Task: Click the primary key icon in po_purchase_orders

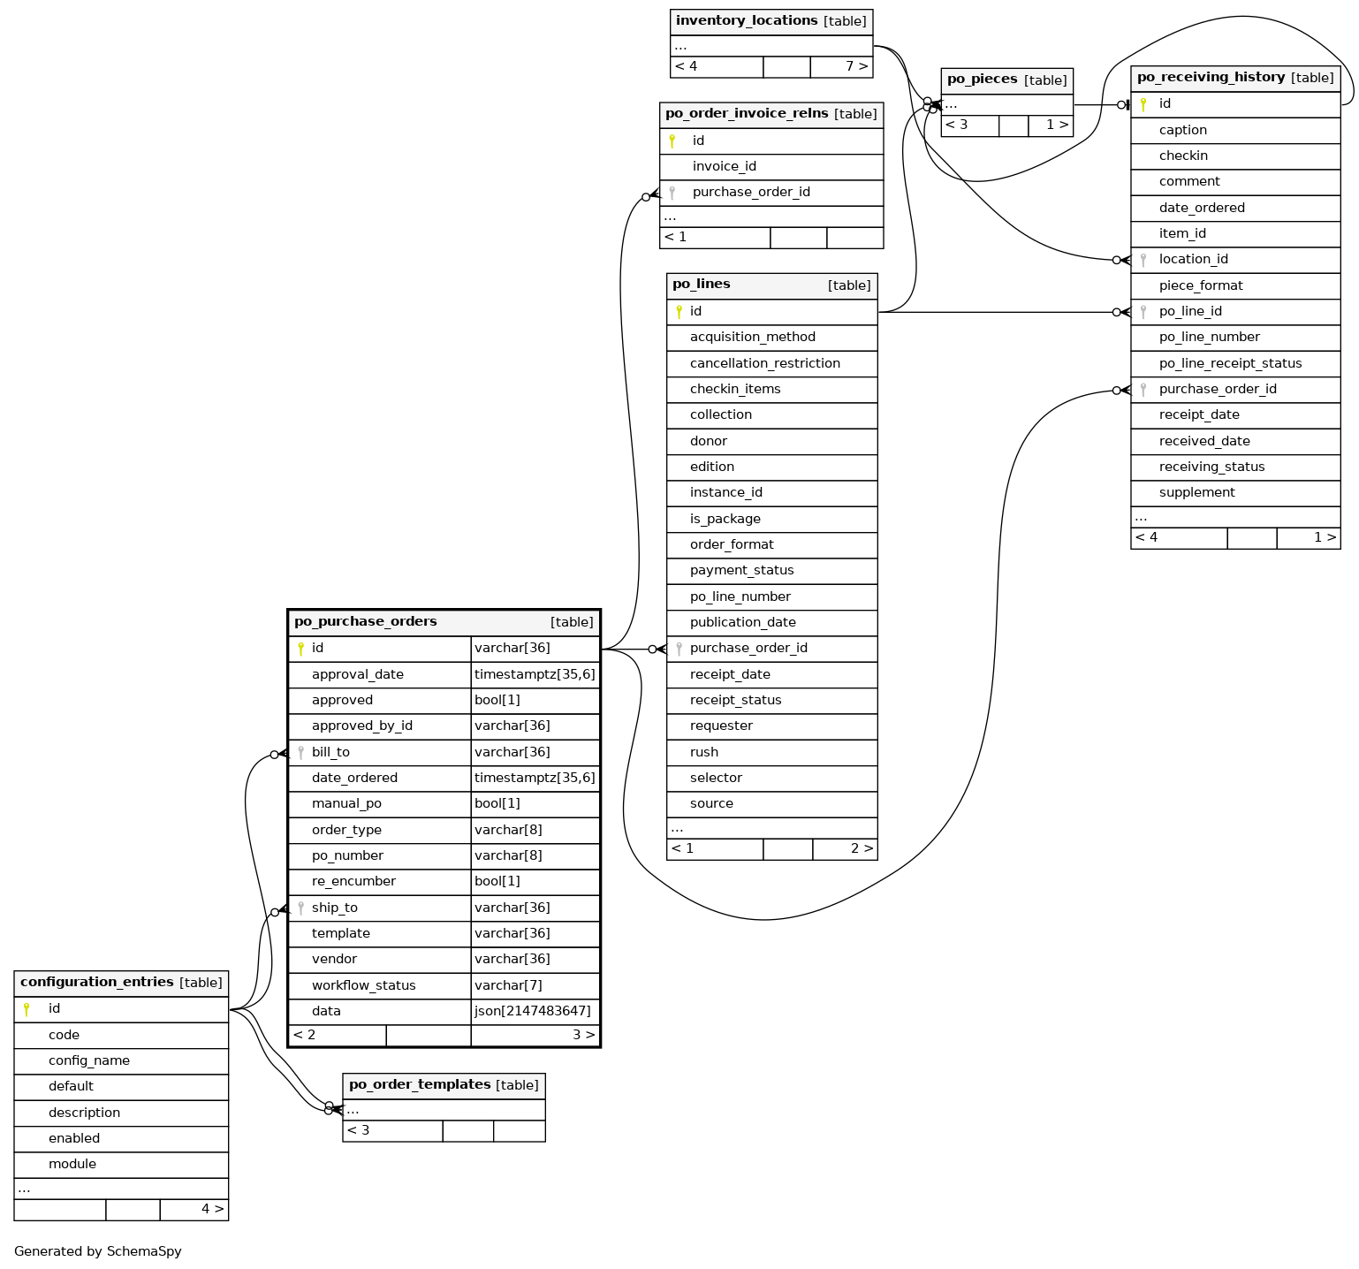Action: click(x=300, y=649)
